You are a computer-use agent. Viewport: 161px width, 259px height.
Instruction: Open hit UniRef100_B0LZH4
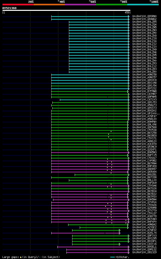point(145,58)
